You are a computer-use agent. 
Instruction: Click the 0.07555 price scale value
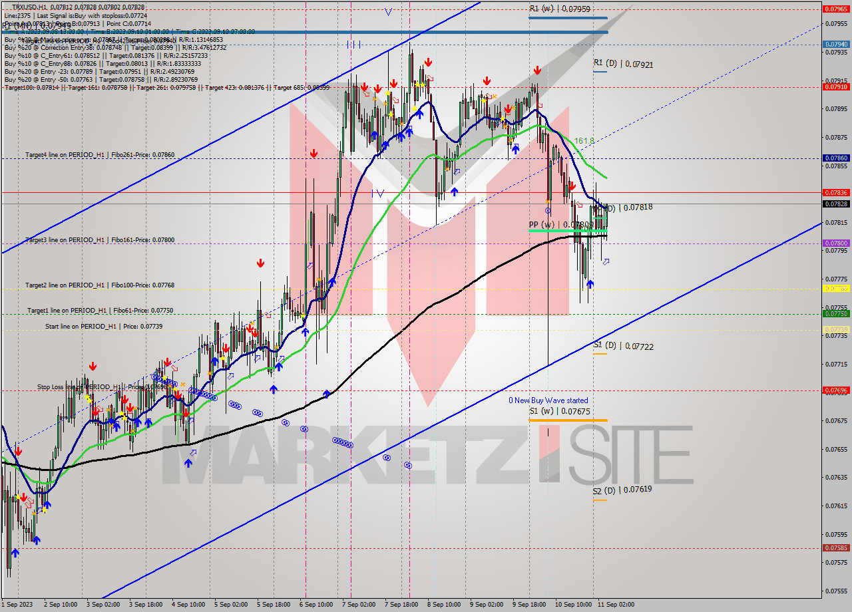[x=836, y=591]
